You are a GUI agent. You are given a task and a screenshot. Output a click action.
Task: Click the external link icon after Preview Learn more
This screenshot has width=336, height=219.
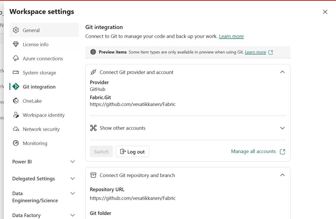click(x=270, y=52)
